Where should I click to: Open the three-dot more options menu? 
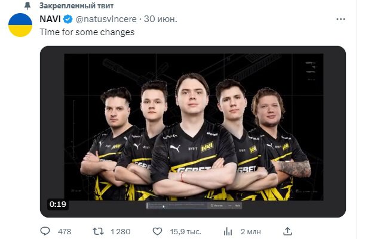[x=341, y=19]
